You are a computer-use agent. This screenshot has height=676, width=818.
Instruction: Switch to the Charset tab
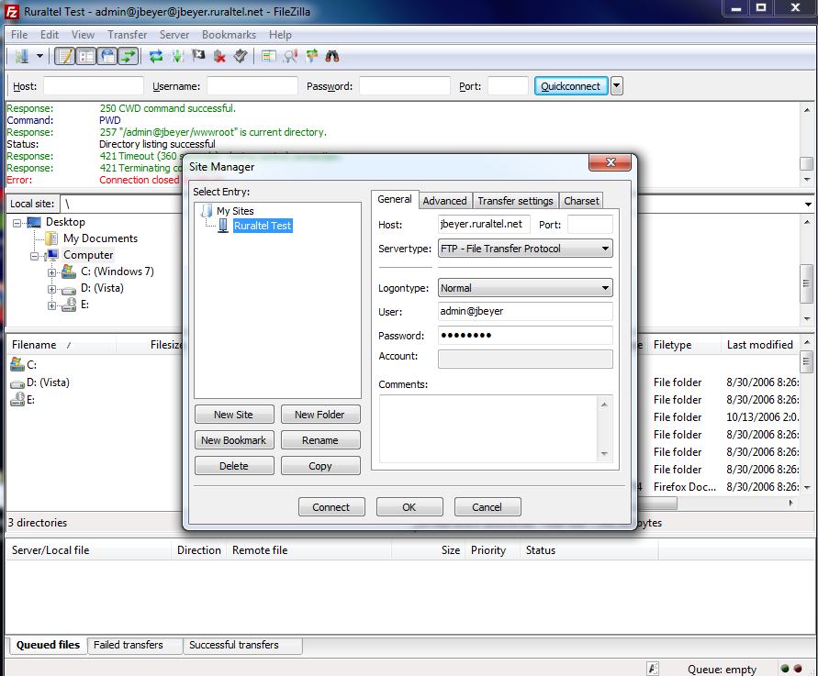pyautogui.click(x=581, y=201)
